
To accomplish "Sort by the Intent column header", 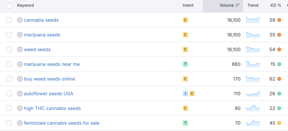I will [188, 6].
